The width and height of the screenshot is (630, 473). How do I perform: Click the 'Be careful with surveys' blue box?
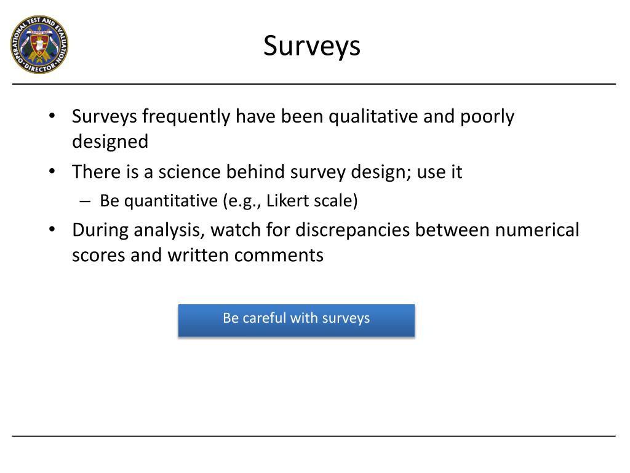tap(297, 320)
